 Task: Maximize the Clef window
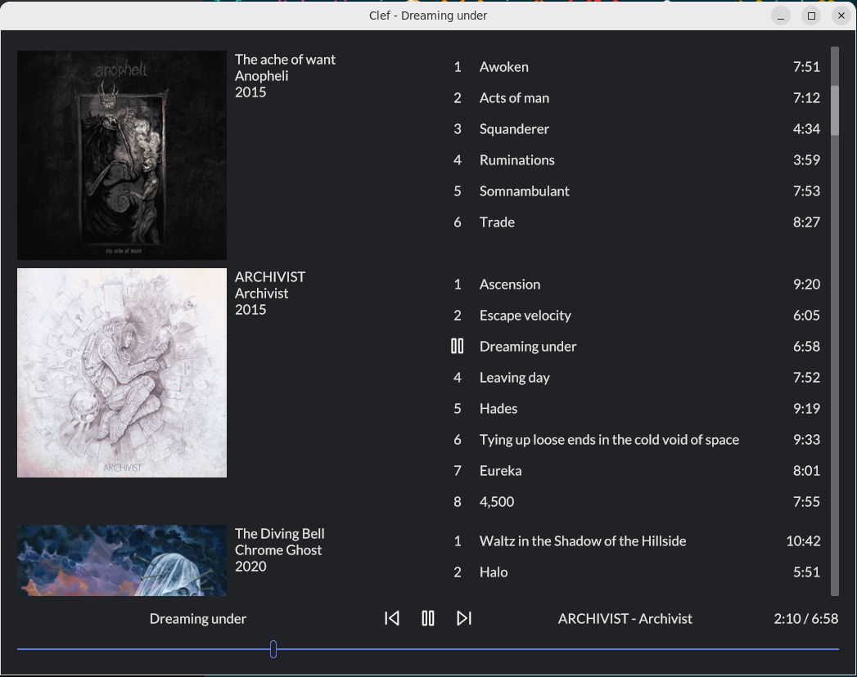[811, 16]
